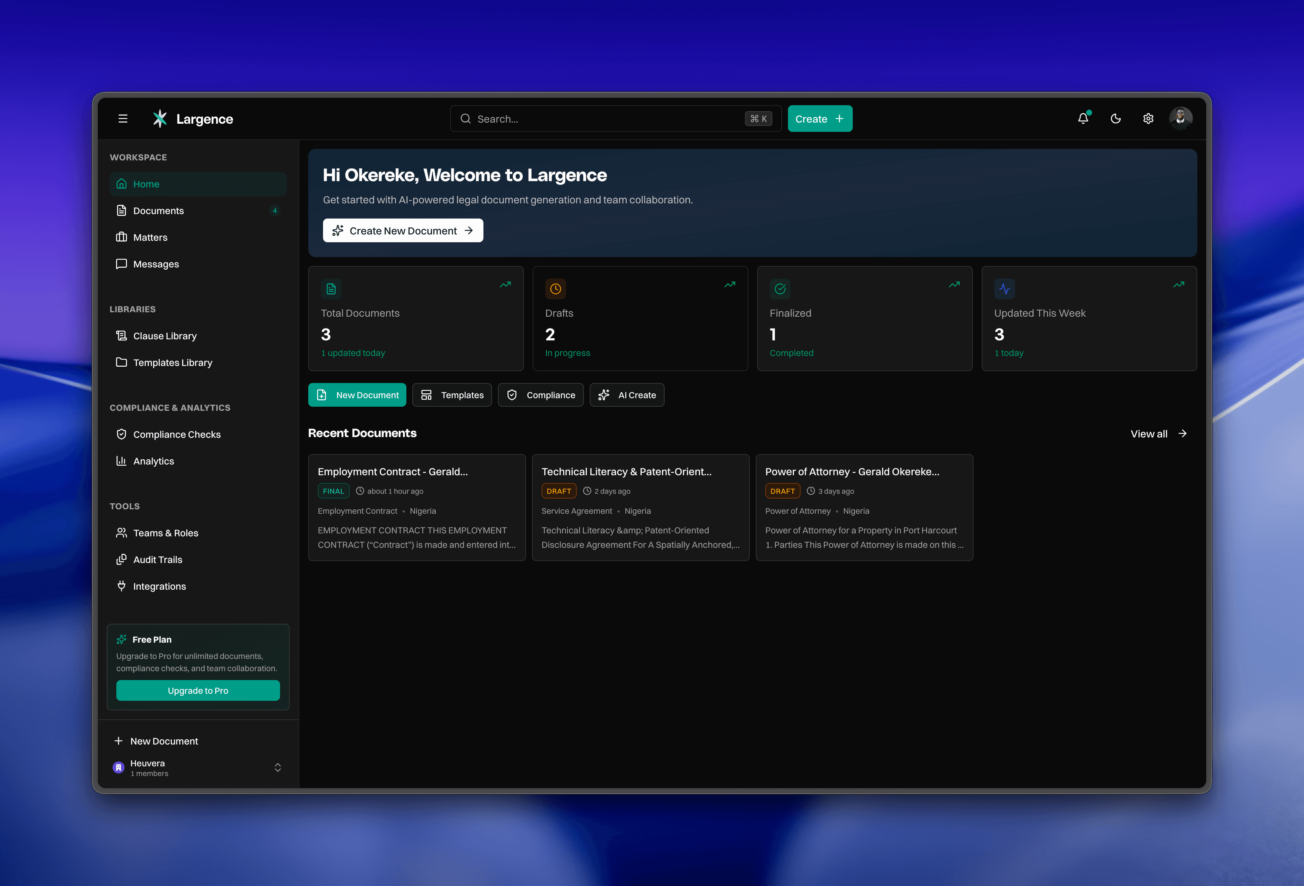The height and width of the screenshot is (886, 1304).
Task: Open Documents in sidebar
Action: tap(158, 211)
